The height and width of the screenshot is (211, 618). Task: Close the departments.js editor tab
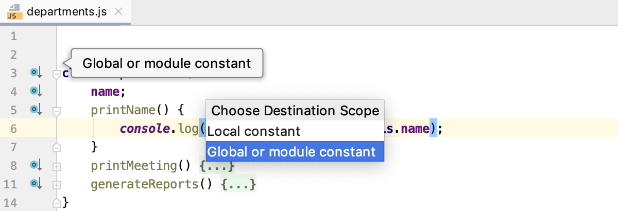(x=118, y=12)
